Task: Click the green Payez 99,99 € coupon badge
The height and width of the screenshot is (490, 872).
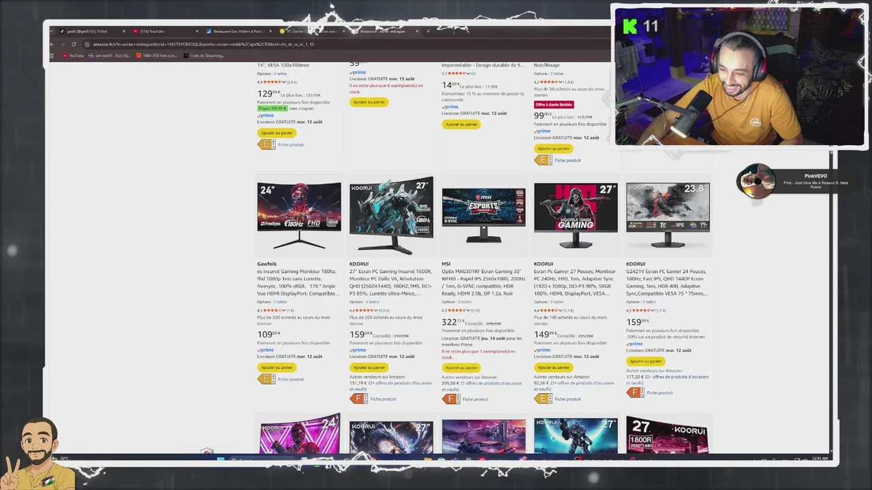Action: [272, 108]
